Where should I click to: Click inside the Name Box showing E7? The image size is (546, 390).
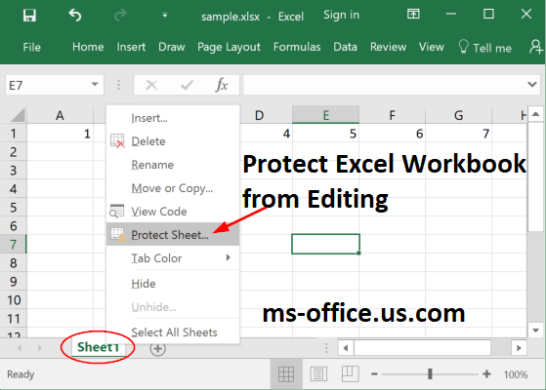tap(47, 85)
